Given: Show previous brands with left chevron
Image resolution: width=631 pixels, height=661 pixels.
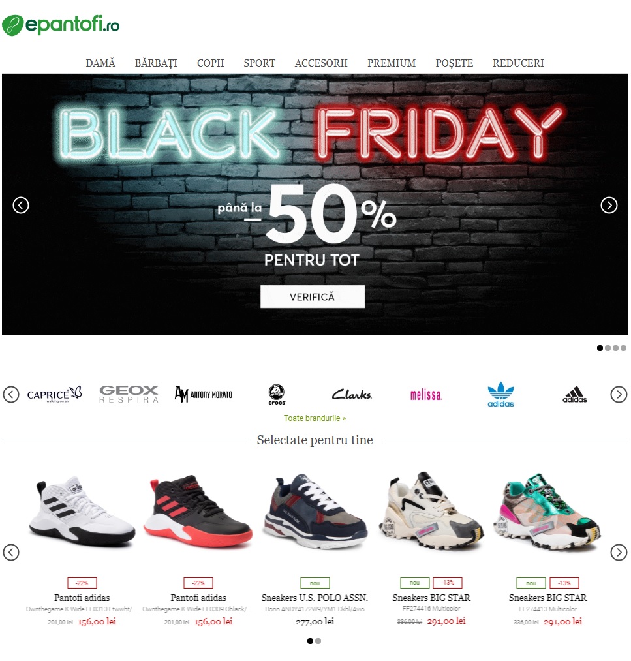Looking at the screenshot, I should click(11, 395).
